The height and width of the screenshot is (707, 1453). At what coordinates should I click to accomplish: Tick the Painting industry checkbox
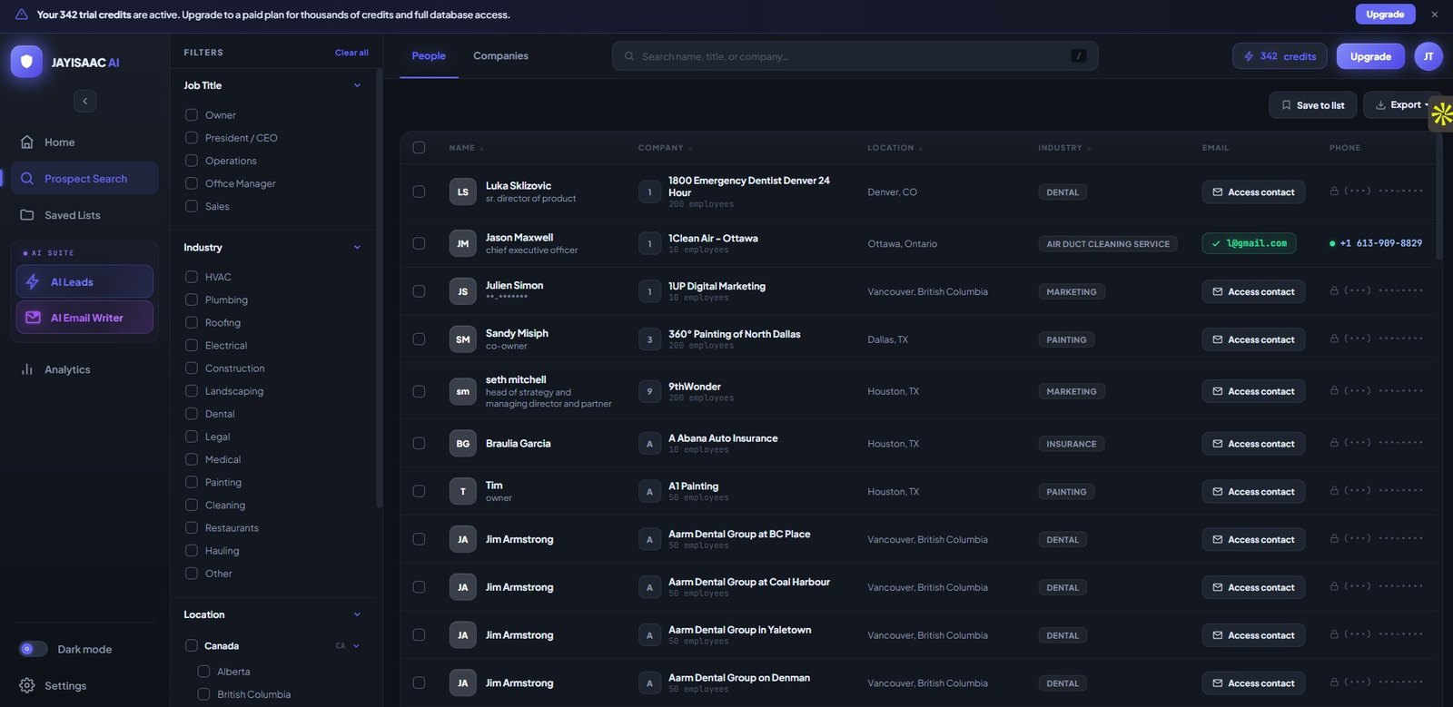pos(192,482)
